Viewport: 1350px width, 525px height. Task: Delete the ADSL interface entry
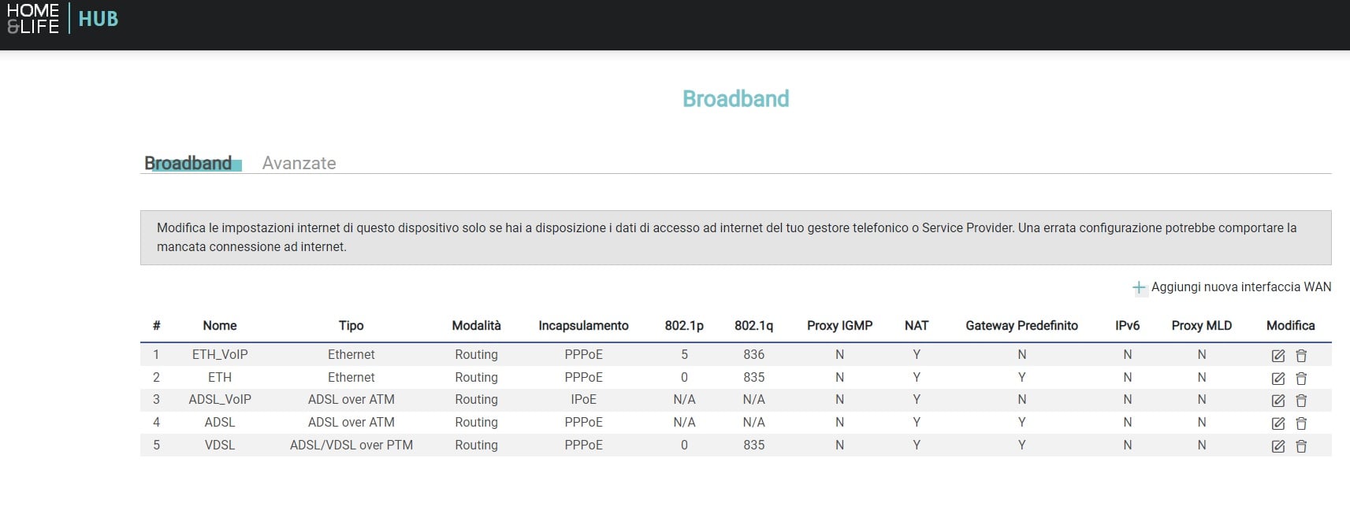point(1301,423)
